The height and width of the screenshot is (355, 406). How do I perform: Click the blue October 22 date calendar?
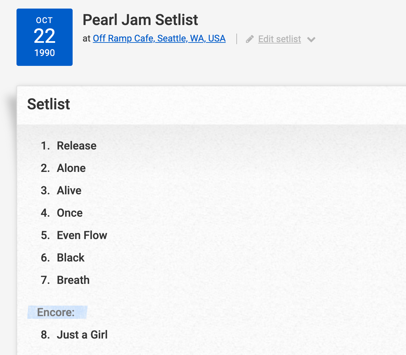coord(44,37)
